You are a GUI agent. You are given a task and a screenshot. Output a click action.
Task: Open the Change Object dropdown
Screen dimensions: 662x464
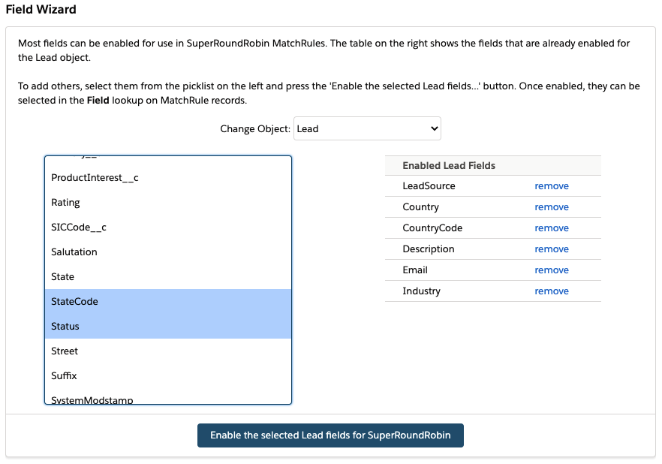367,129
